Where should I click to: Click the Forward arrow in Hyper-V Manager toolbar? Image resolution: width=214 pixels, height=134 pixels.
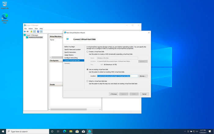tap(28, 32)
